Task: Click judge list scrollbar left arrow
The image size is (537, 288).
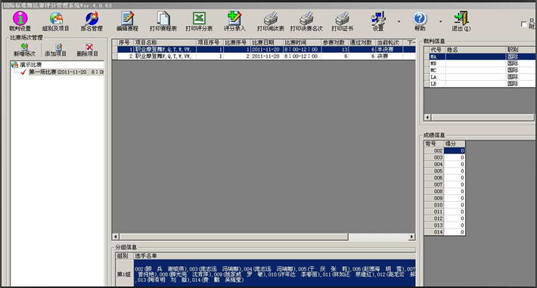Action: pyautogui.click(x=427, y=117)
